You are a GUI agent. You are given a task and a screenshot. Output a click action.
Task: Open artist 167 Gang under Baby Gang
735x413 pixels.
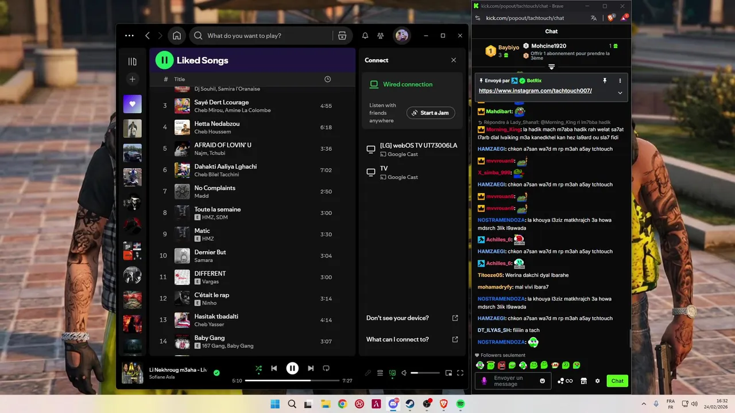(x=212, y=346)
